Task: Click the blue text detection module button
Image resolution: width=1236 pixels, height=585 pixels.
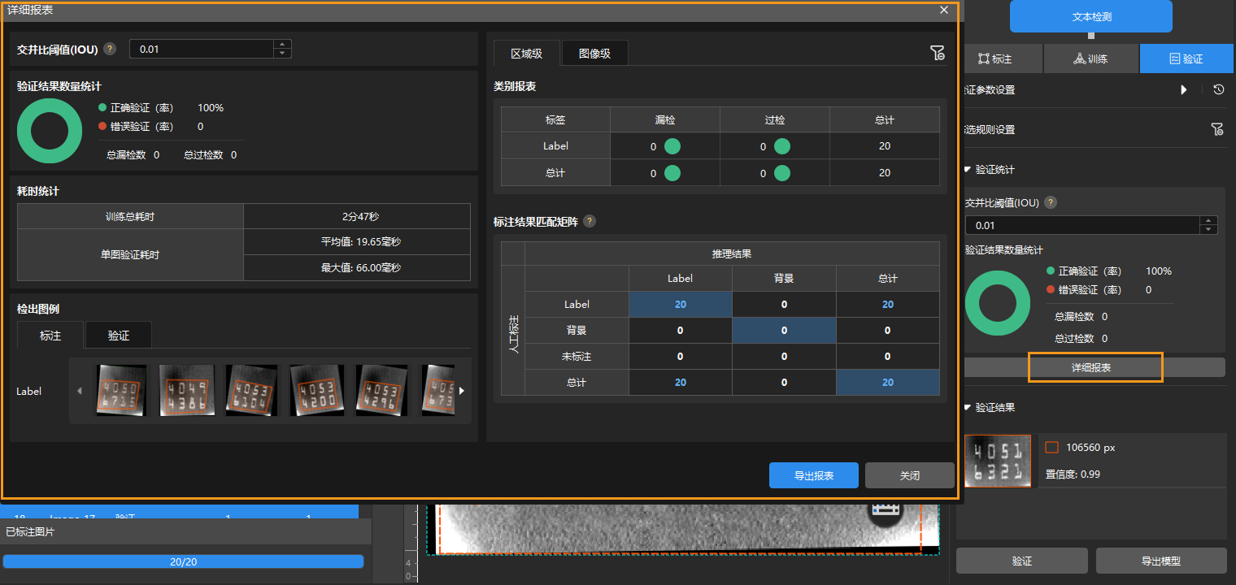Action: click(x=1090, y=16)
